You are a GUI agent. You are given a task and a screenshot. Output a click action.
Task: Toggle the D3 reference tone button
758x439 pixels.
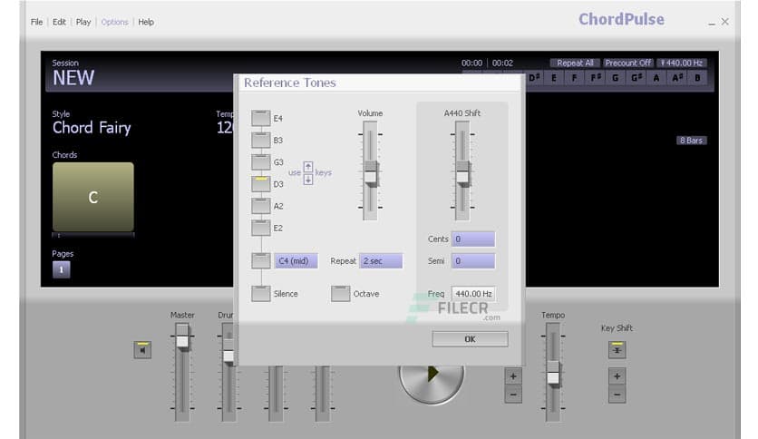pyautogui.click(x=260, y=184)
